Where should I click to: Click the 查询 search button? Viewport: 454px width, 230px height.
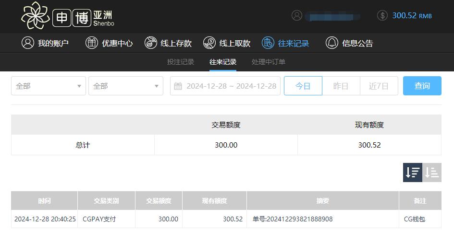pyautogui.click(x=422, y=86)
